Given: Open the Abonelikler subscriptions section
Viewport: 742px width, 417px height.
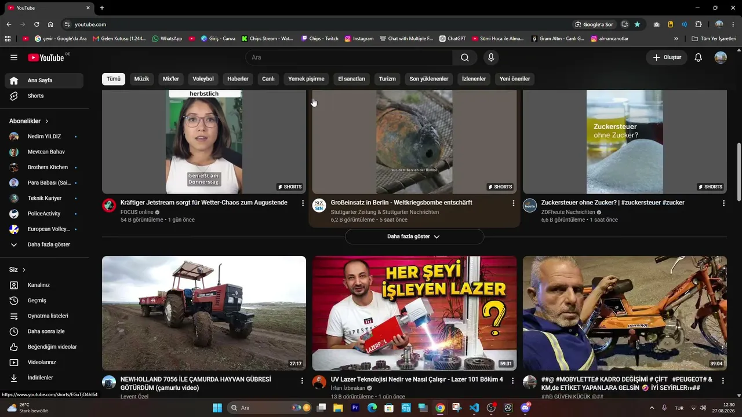Looking at the screenshot, I should pos(29,121).
